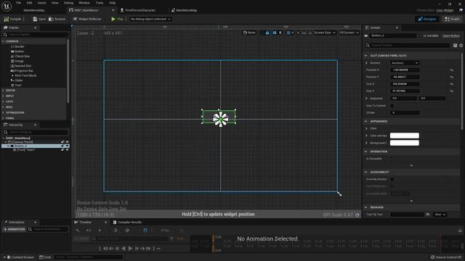Click the Unreal Engine logo icon
Image resolution: width=465 pixels, height=261 pixels.
7,7
